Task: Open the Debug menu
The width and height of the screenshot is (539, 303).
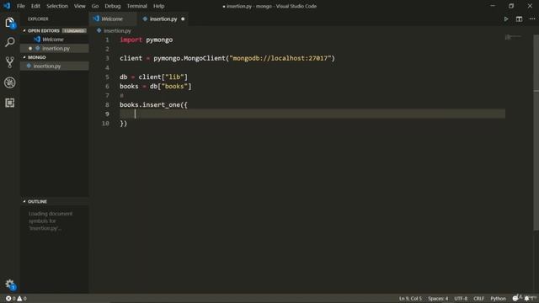Action: pyautogui.click(x=112, y=6)
